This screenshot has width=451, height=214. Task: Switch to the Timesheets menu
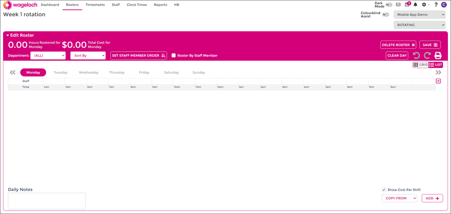[95, 5]
